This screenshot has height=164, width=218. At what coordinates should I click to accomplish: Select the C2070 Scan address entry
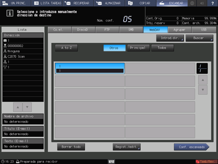click(x=23, y=57)
